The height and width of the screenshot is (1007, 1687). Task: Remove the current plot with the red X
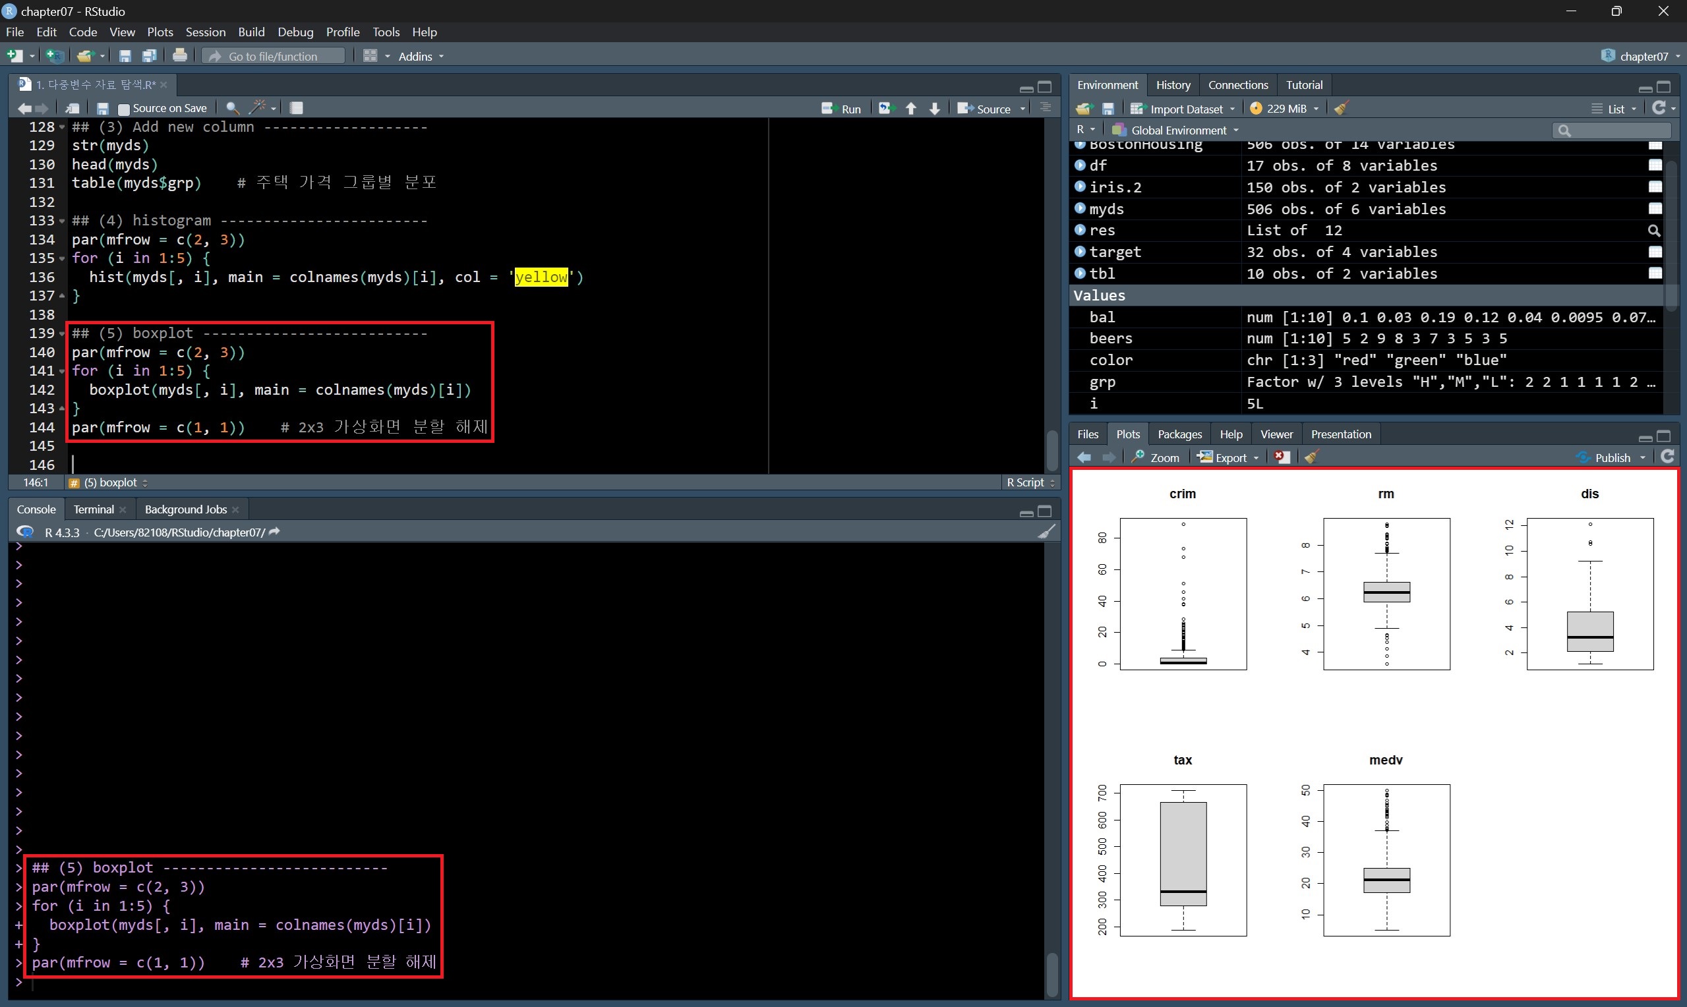pos(1281,457)
